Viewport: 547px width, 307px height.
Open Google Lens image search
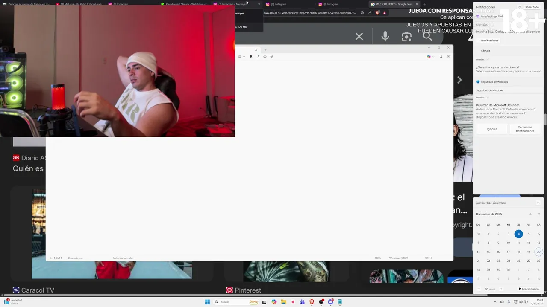click(x=406, y=37)
